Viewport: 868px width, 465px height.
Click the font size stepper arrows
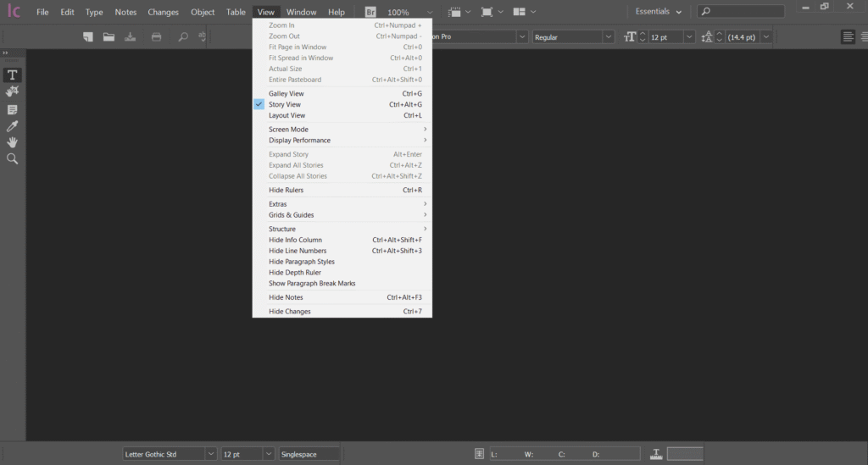(643, 37)
